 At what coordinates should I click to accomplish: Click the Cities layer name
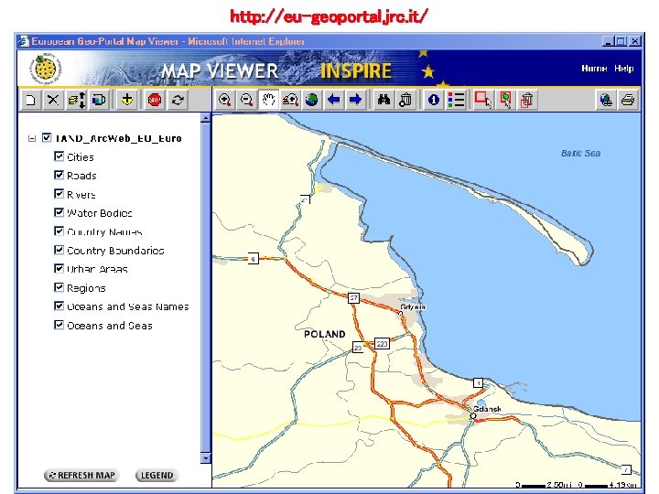(x=81, y=157)
